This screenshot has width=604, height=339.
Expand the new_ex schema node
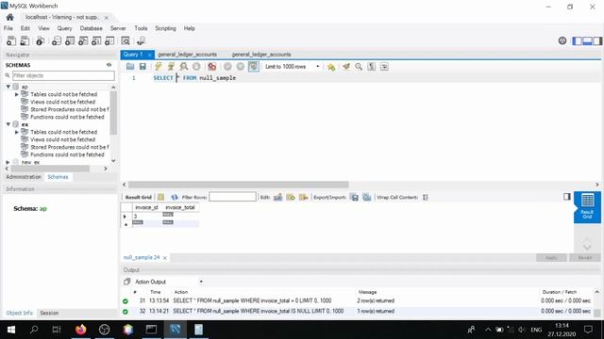[8, 162]
